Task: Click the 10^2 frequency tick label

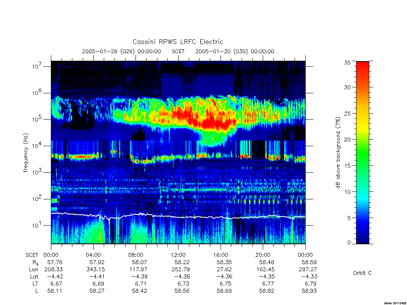Action: (x=37, y=199)
